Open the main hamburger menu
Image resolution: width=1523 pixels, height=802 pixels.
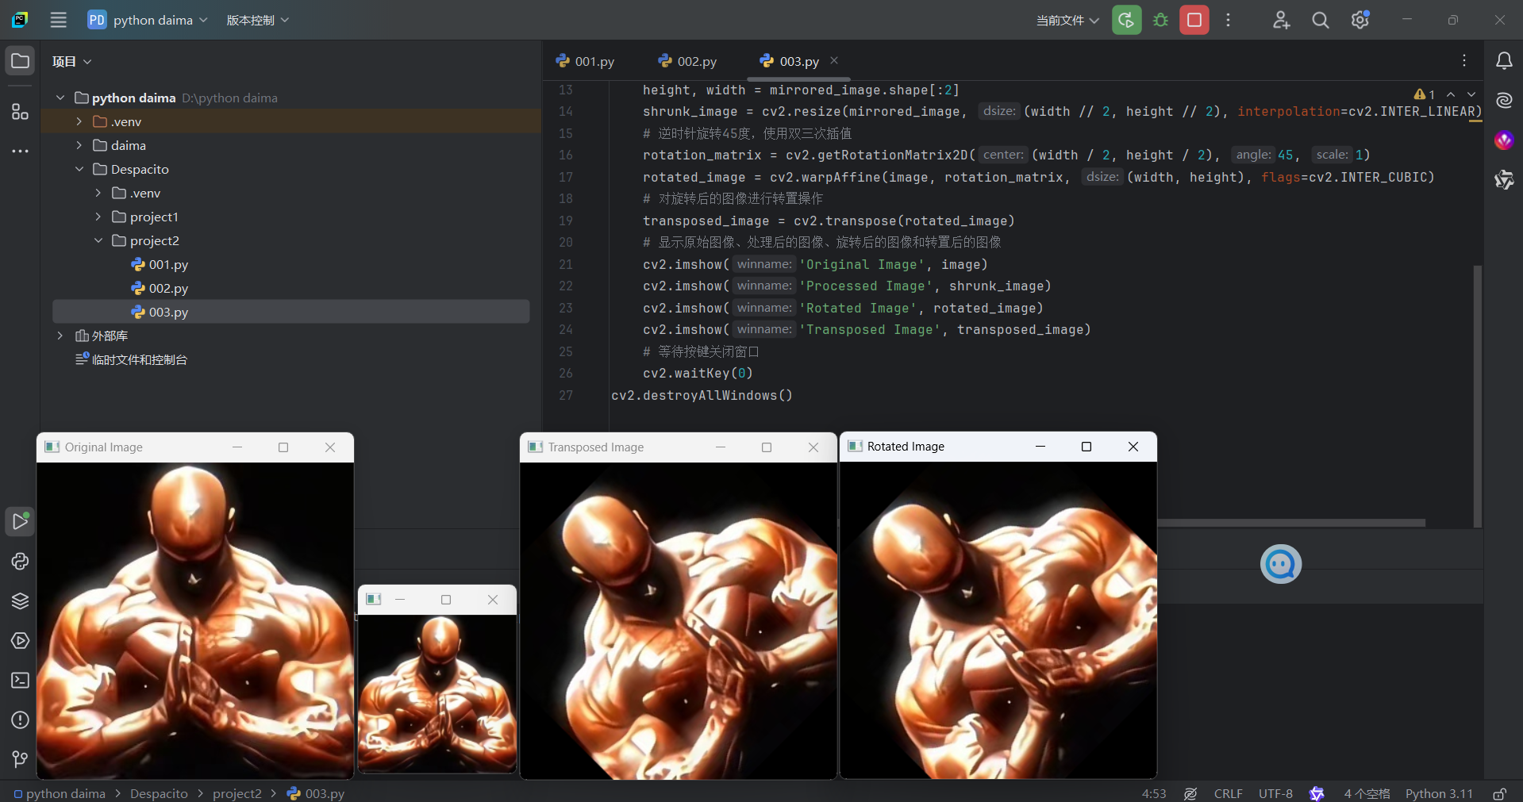[58, 20]
